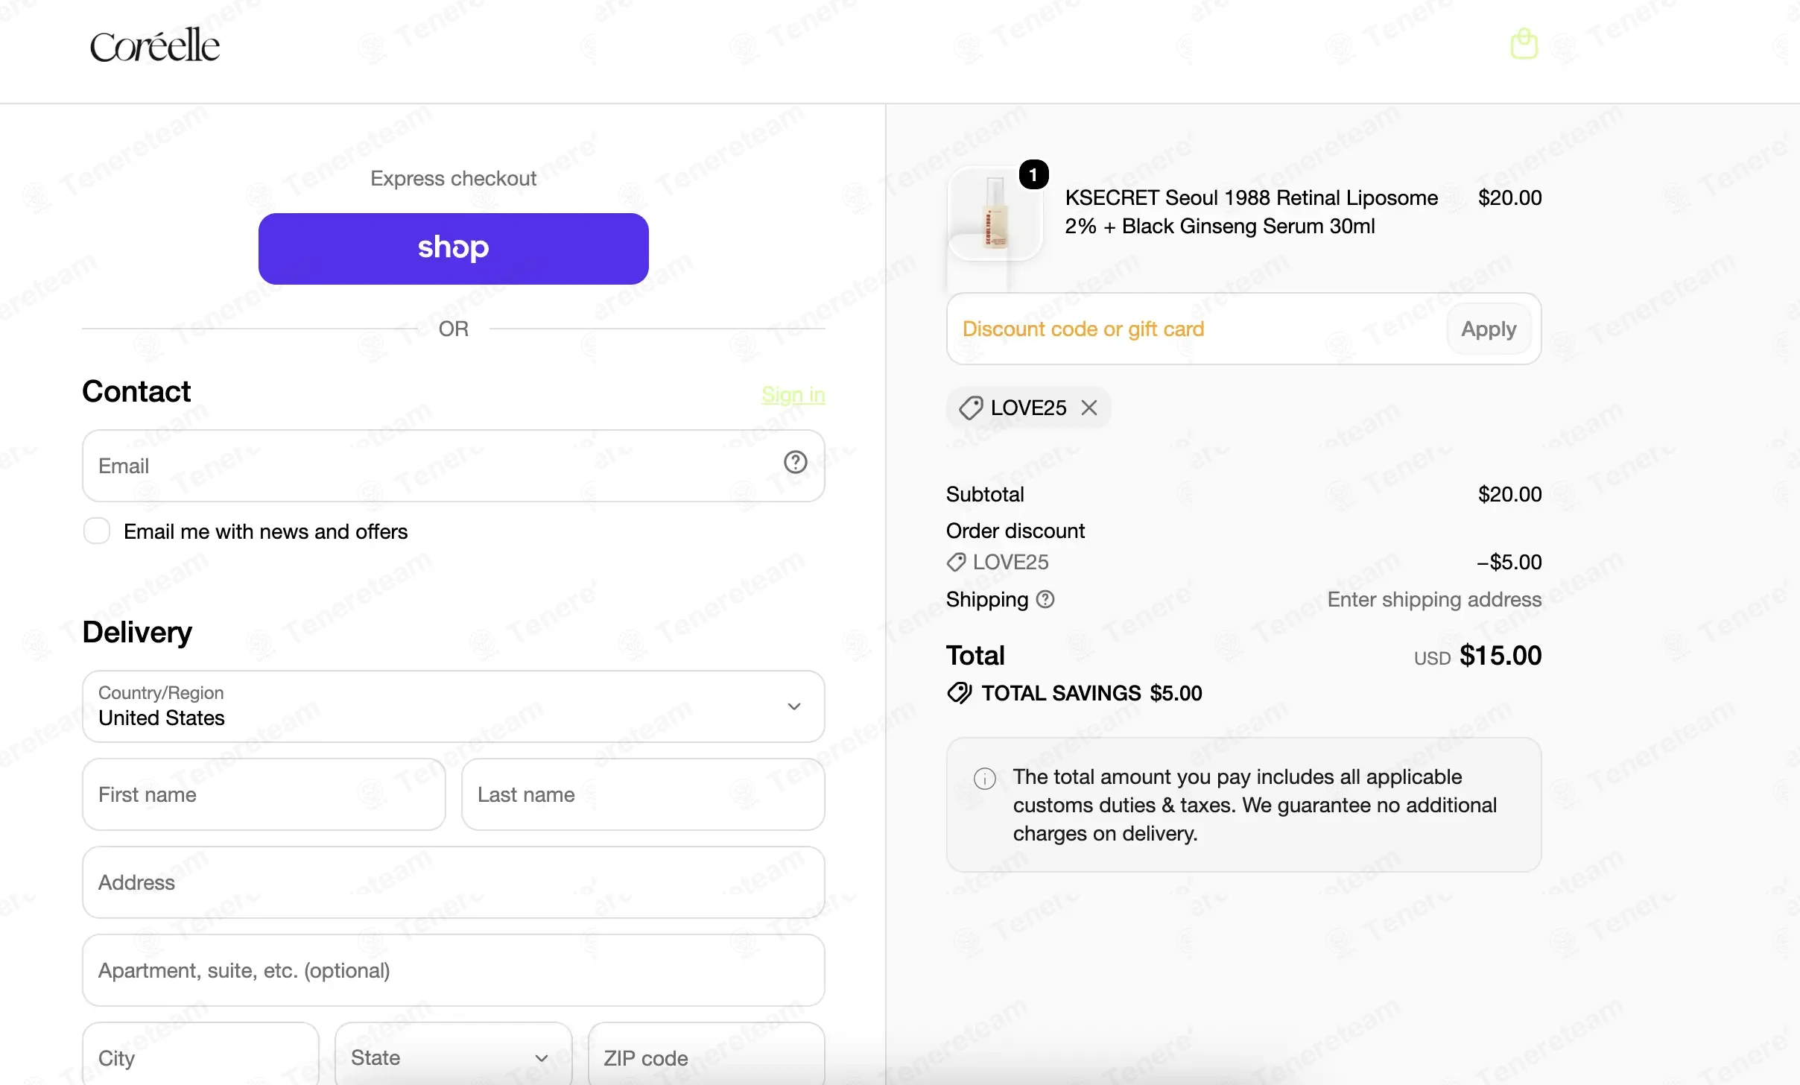Click the quantity badge on product image

point(1033,174)
